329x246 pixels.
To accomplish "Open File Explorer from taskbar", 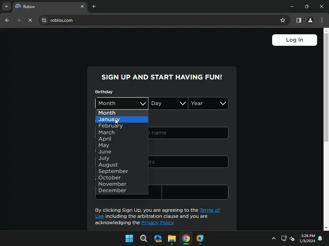I will click(172, 238).
